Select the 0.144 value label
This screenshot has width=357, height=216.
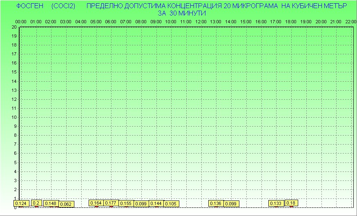[156, 203]
